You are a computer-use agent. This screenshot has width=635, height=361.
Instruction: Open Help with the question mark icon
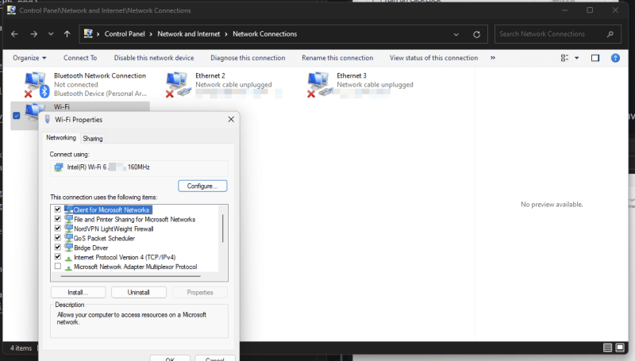[x=615, y=58]
